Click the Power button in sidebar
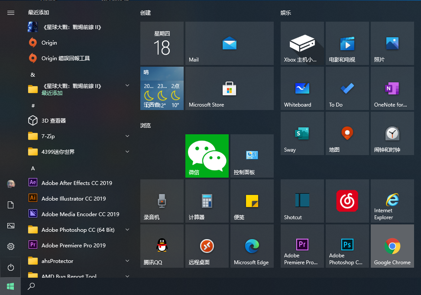This screenshot has width=421, height=295. [x=11, y=267]
